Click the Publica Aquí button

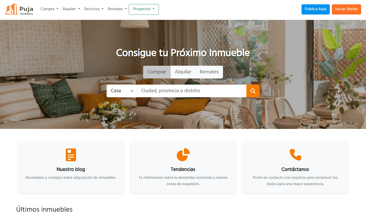[315, 9]
